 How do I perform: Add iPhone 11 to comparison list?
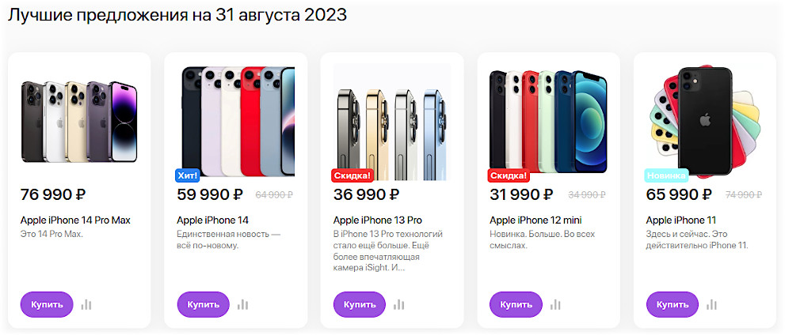711,304
